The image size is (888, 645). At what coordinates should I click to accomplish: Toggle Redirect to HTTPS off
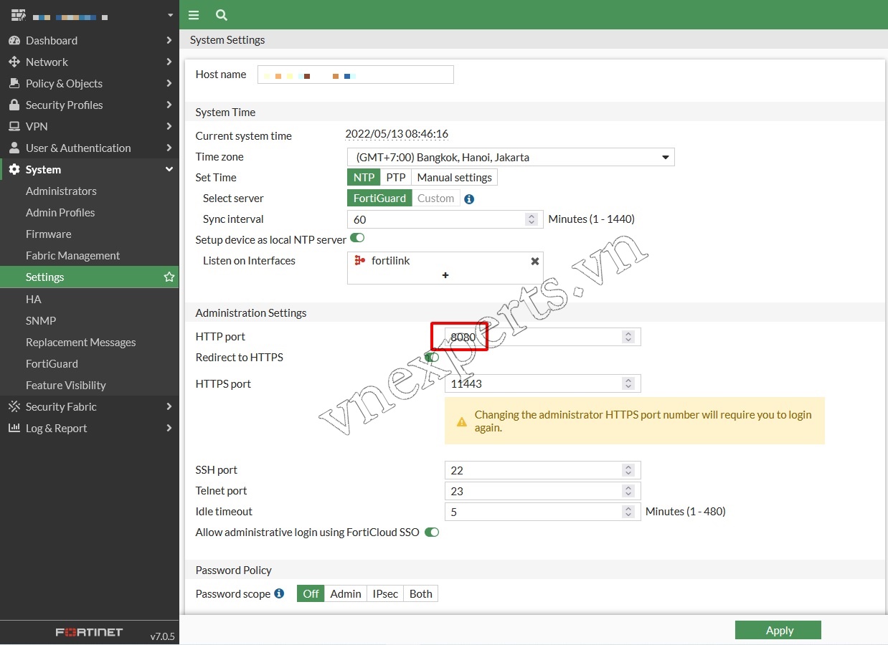pos(430,357)
